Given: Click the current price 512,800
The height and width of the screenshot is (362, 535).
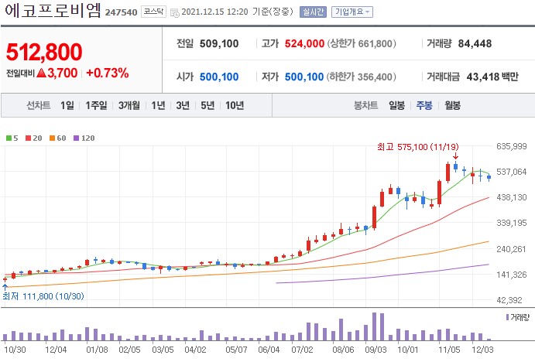Looking at the screenshot, I should 44,52.
